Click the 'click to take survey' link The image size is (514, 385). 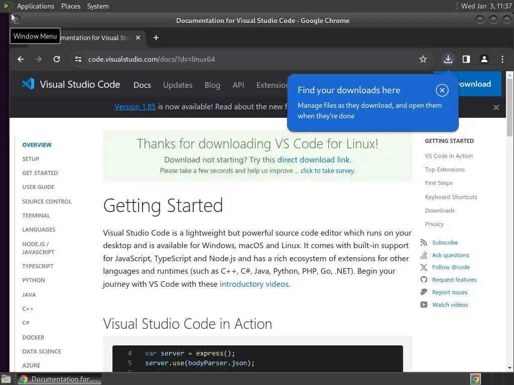pyautogui.click(x=327, y=170)
